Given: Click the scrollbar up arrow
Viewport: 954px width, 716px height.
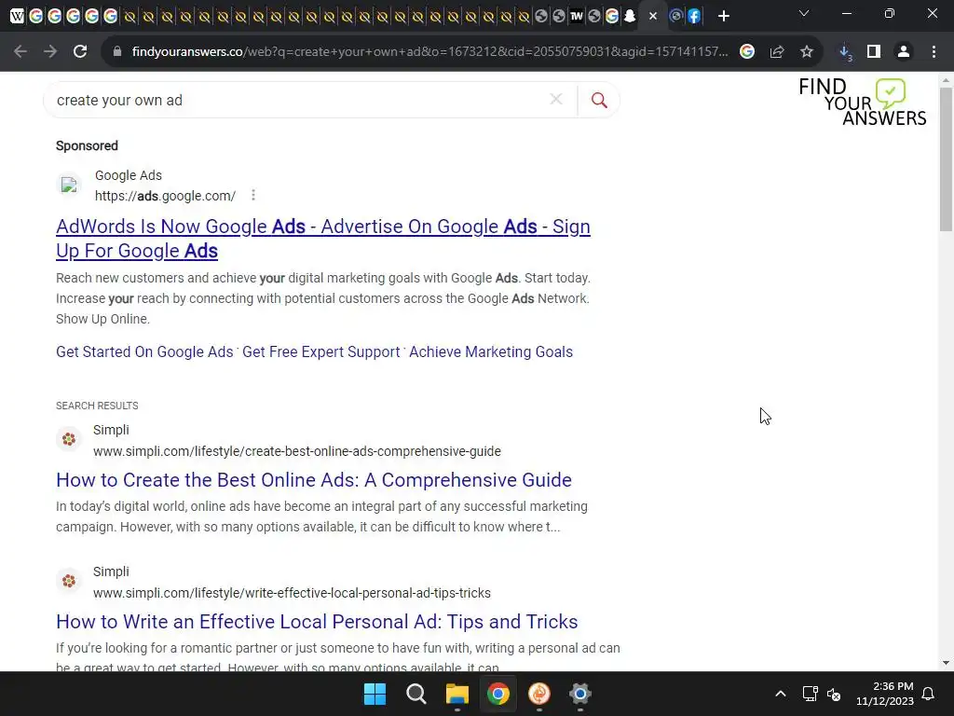Looking at the screenshot, I should tap(946, 80).
